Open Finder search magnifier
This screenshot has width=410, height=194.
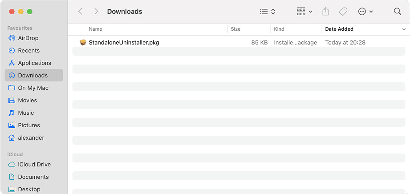pyautogui.click(x=397, y=12)
